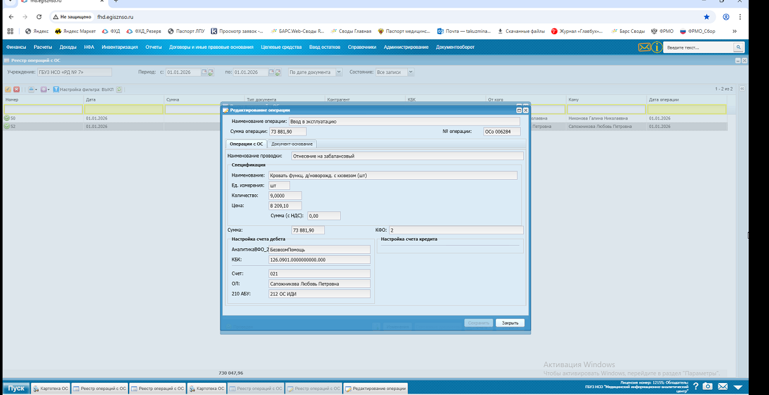769x395 pixels.
Task: Open the 'По дате документа' dropdown
Action: 339,72
